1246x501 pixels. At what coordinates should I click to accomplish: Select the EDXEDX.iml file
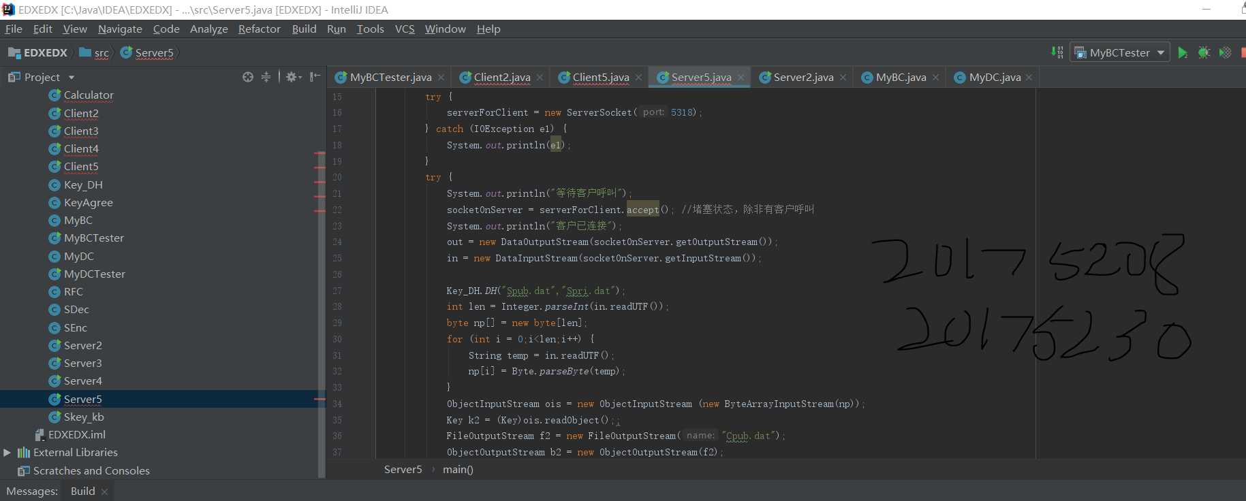(76, 434)
